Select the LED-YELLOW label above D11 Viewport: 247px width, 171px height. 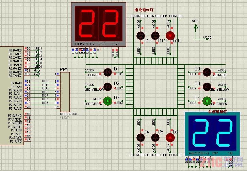pos(157,16)
